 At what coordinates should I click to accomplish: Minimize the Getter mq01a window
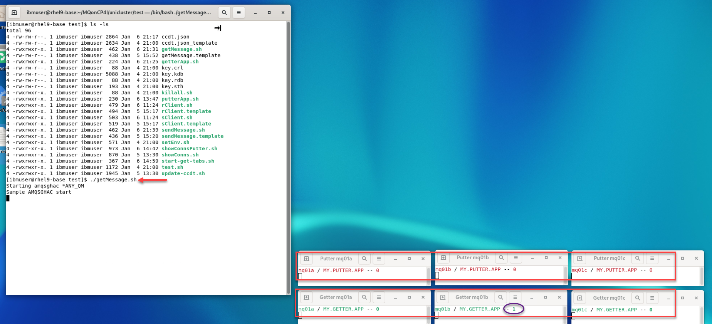coord(395,298)
